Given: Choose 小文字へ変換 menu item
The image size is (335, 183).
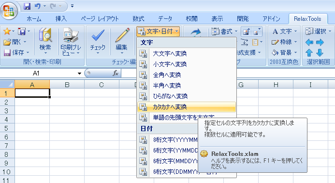Looking at the screenshot, I should pyautogui.click(x=187, y=64).
